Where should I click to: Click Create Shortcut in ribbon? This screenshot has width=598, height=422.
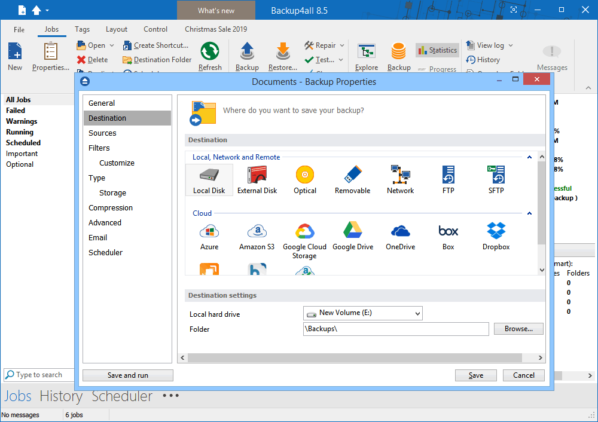tap(155, 45)
